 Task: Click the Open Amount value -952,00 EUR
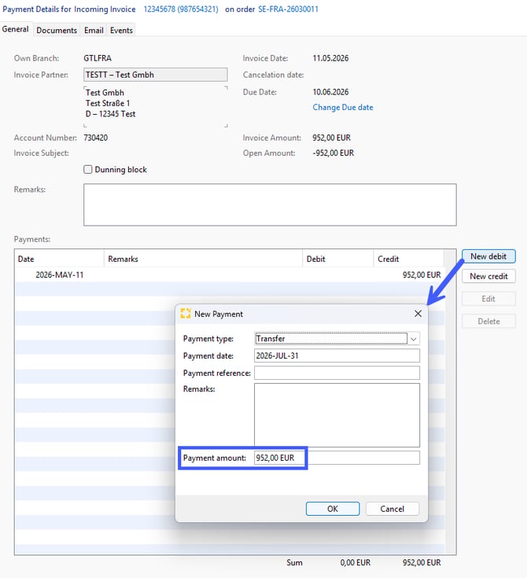click(x=334, y=153)
